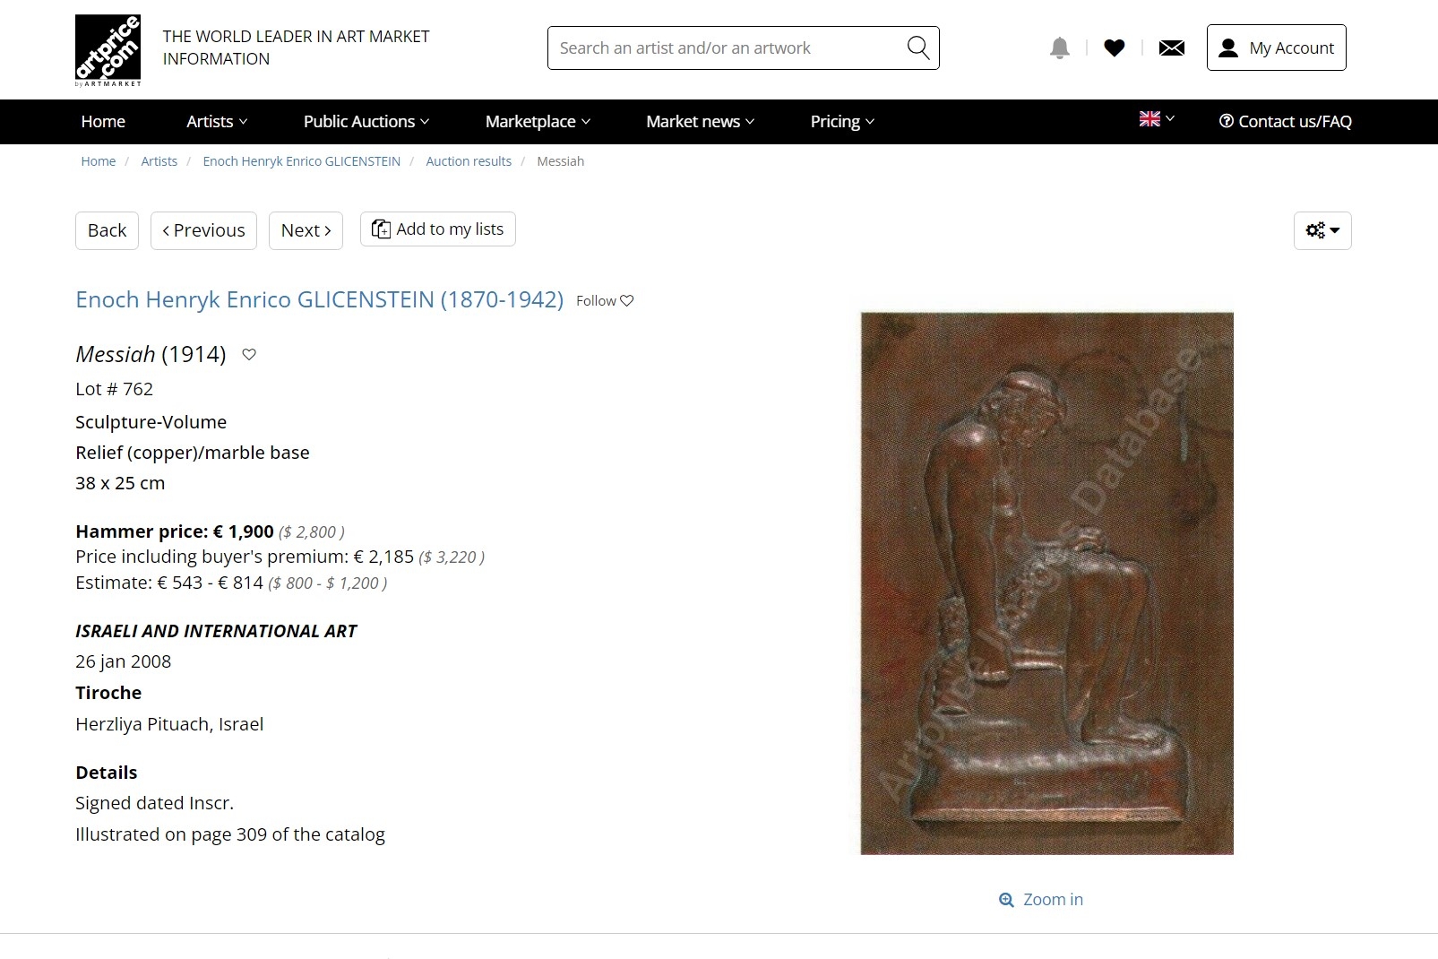This screenshot has height=959, width=1438.
Task: Expand the Artists menu
Action: point(217,121)
